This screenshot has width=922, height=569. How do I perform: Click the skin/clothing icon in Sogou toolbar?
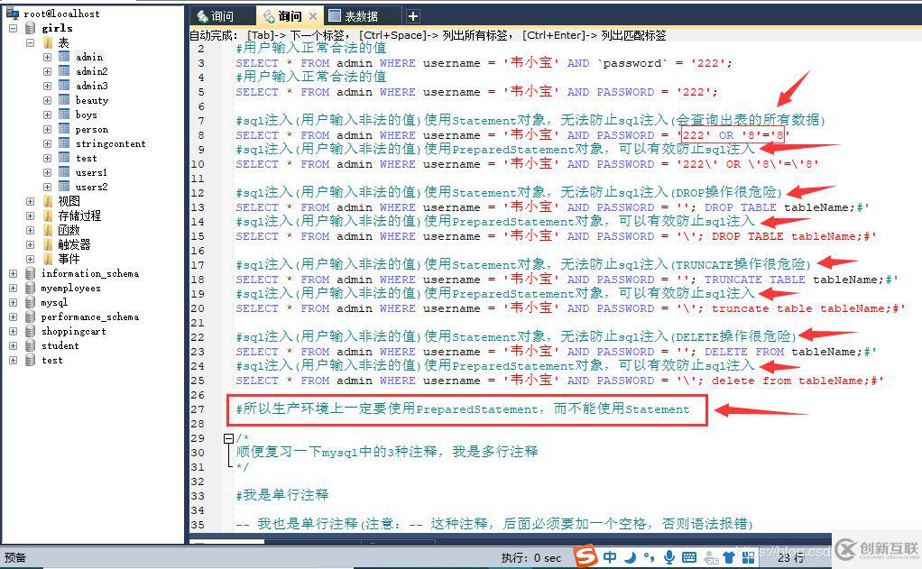(x=728, y=556)
